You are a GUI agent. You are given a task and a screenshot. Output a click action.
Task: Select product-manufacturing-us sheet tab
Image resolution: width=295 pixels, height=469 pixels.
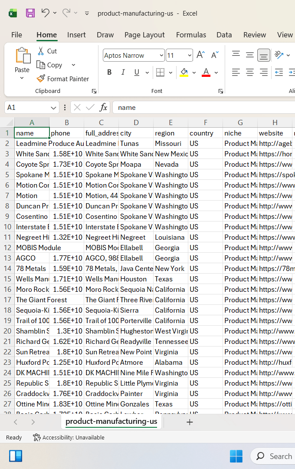click(111, 421)
